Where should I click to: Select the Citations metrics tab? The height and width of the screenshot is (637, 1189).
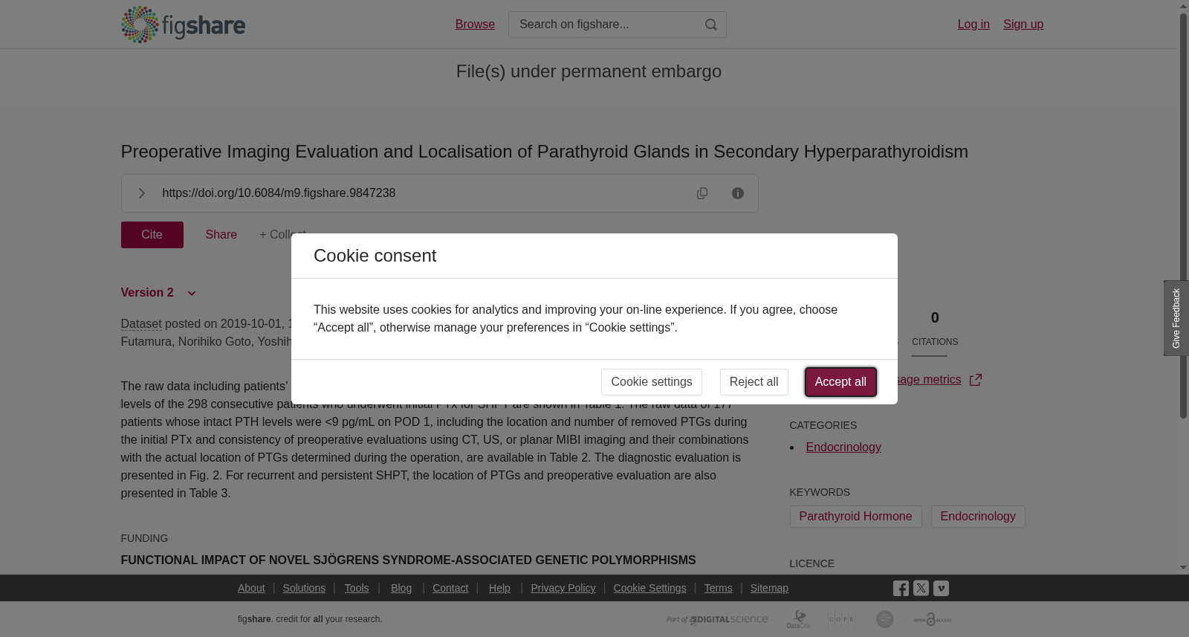point(935,329)
